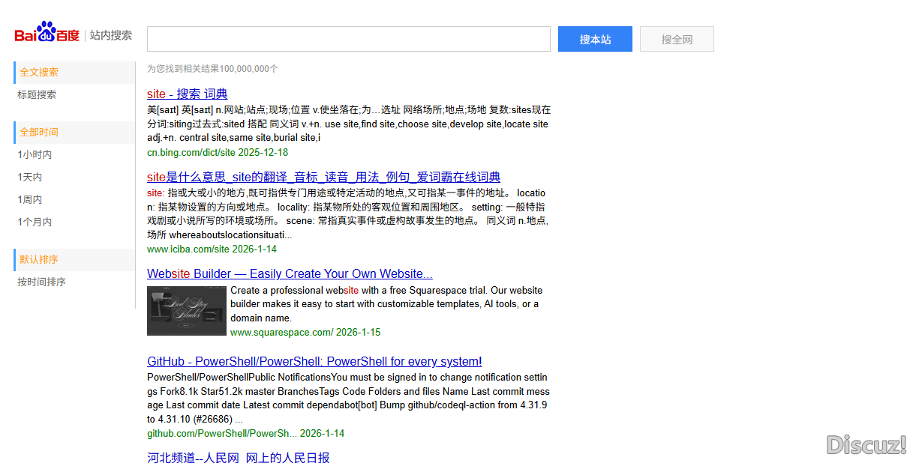919x463 pixels.
Task: Filter results to 1天内
Action: pyautogui.click(x=30, y=177)
